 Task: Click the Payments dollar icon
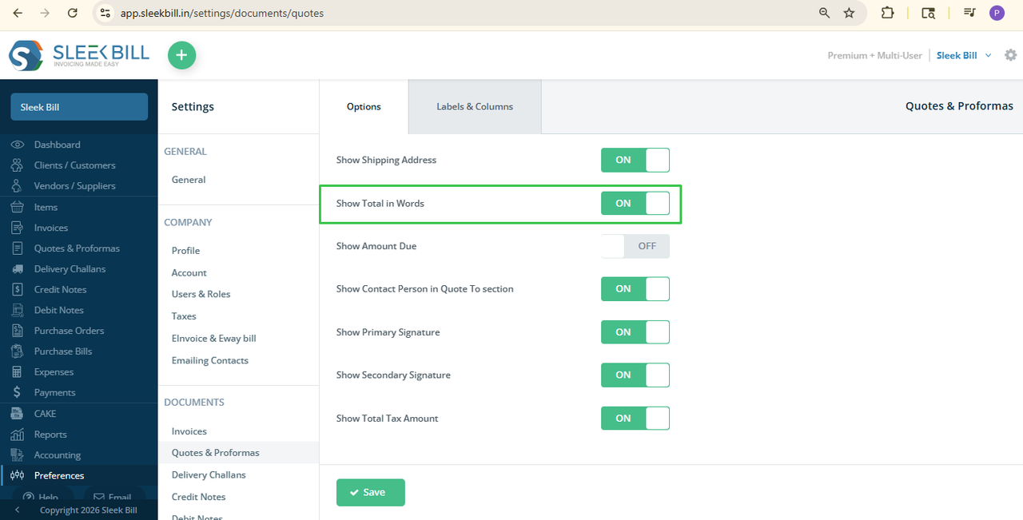(17, 392)
